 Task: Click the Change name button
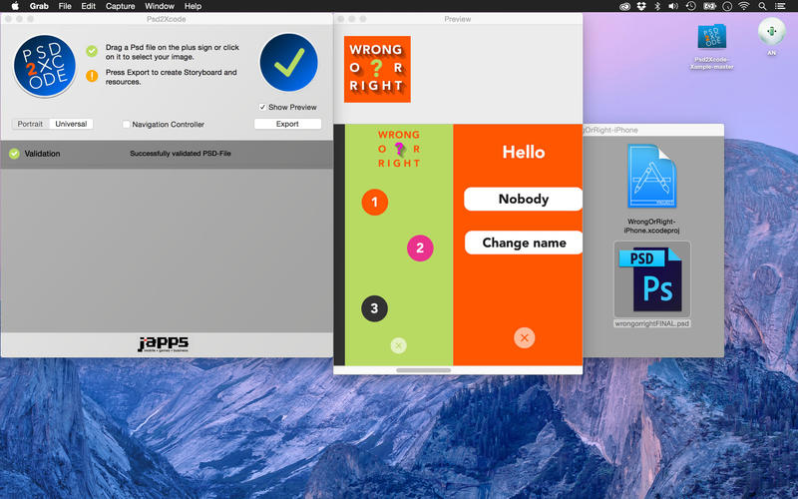[524, 243]
